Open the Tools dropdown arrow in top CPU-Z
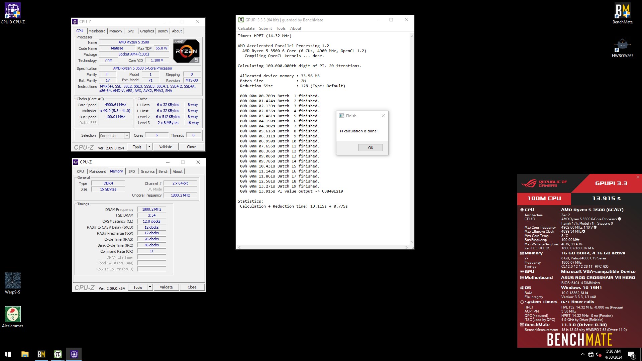 149,147
